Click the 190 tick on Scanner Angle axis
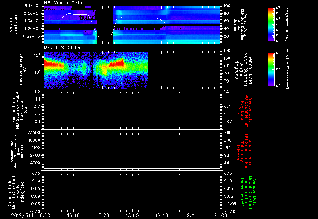 click(x=227, y=51)
